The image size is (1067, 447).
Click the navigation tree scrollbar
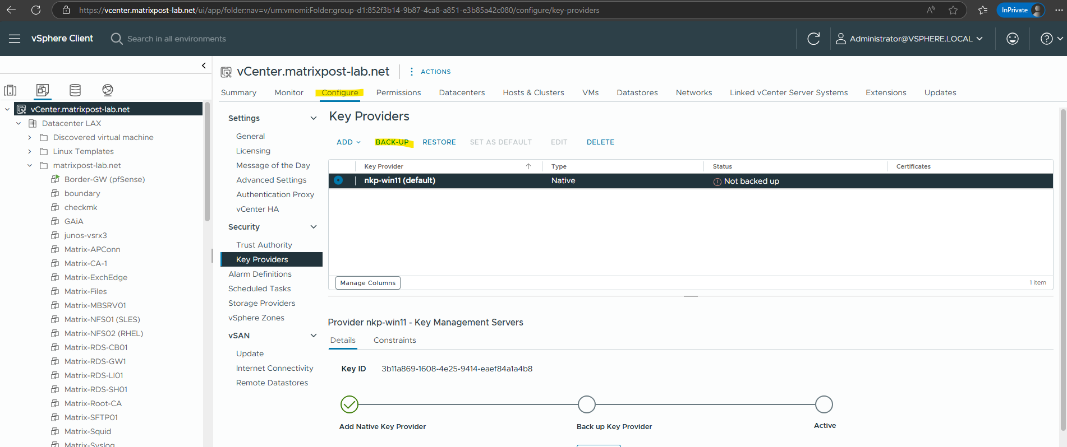[x=207, y=162]
